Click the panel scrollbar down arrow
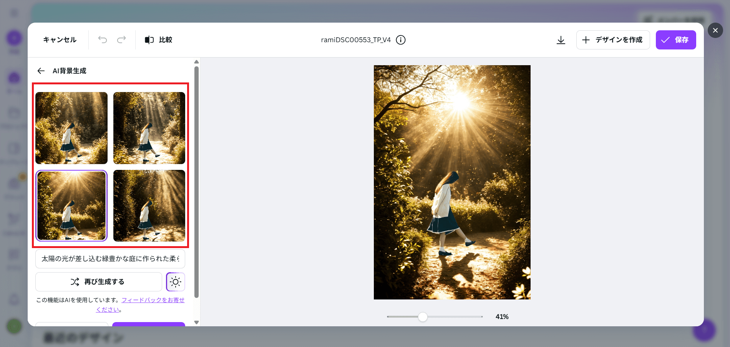Image resolution: width=730 pixels, height=347 pixels. pyautogui.click(x=196, y=322)
